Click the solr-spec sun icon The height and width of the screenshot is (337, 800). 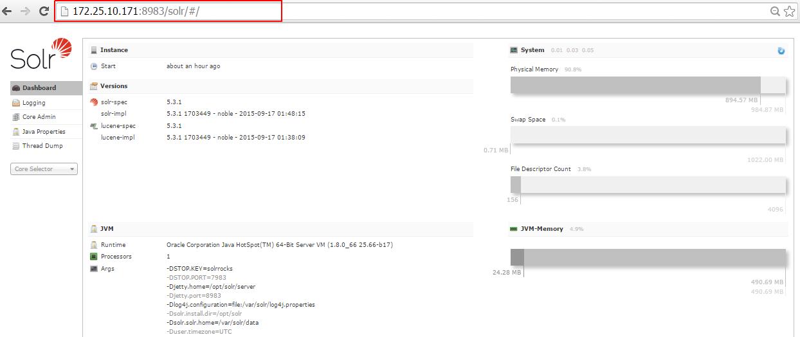94,102
